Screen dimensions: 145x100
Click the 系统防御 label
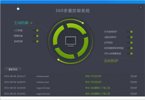tap(18, 41)
